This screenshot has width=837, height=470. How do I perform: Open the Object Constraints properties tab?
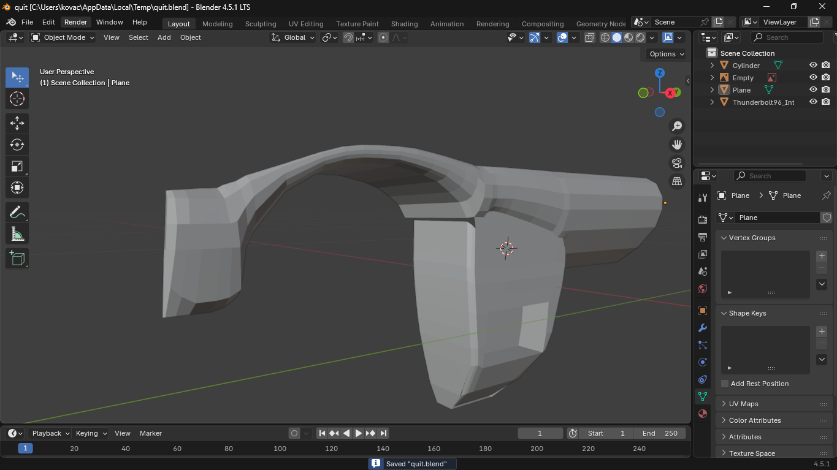pos(703,379)
